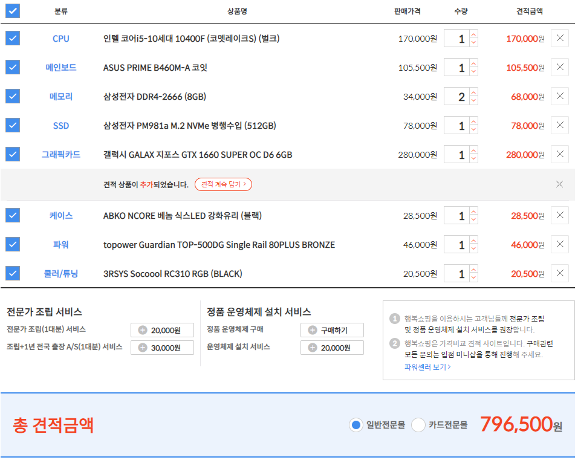Delete the PM981a SSD row using X
Image resolution: width=578 pixels, height=460 pixels.
560,125
